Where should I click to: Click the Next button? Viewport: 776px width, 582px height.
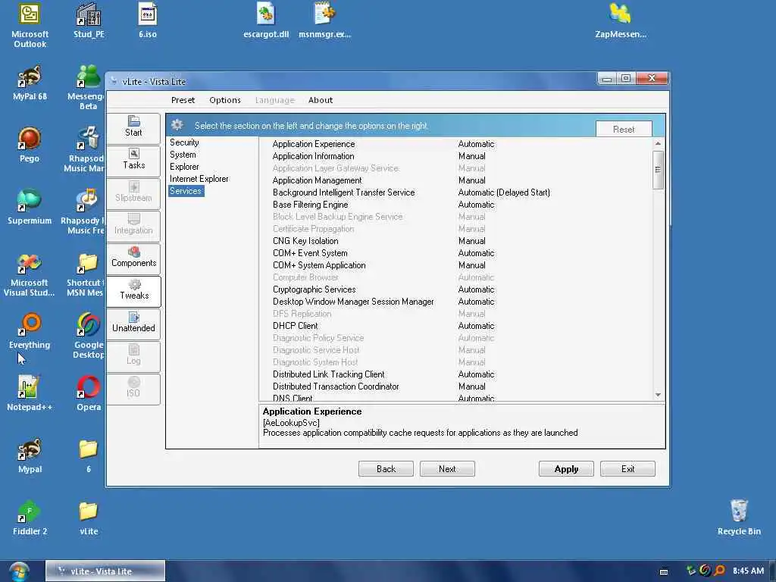pyautogui.click(x=447, y=468)
